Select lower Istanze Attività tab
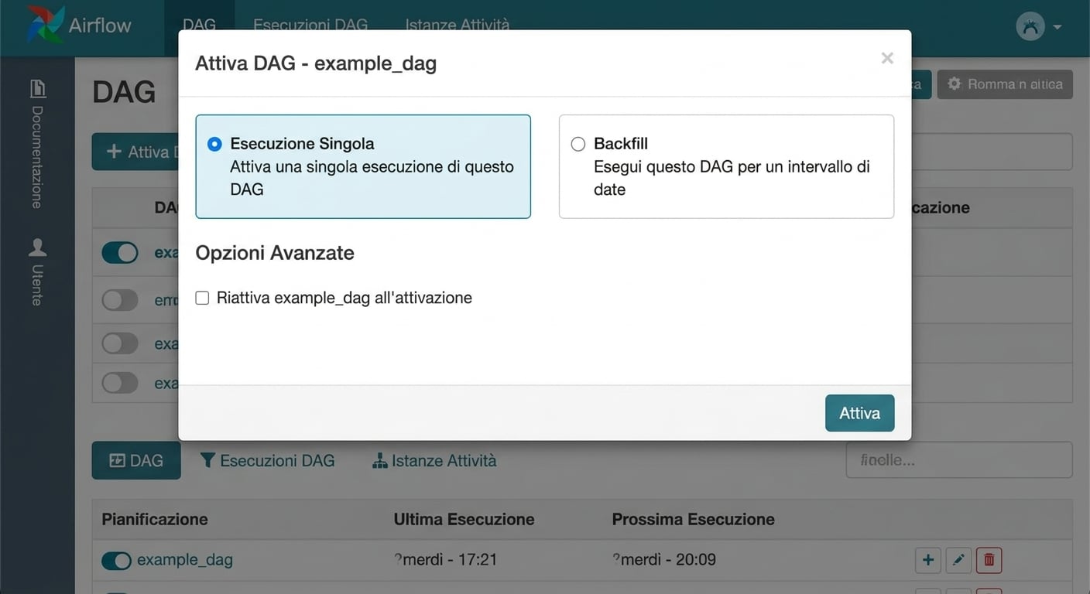 (x=434, y=461)
